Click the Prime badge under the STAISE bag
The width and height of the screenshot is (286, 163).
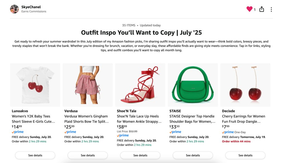175,132
